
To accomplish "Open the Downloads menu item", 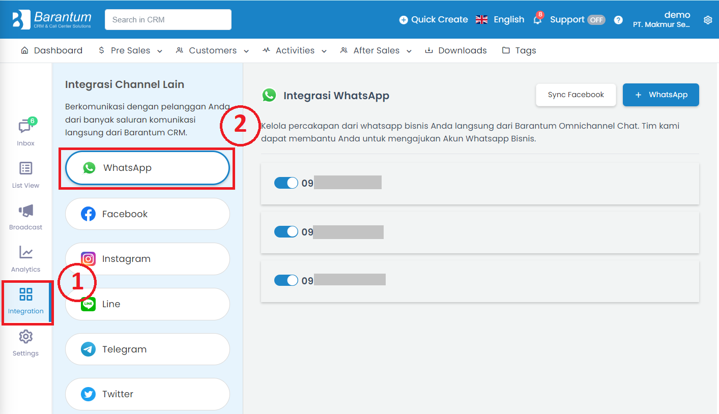I will (x=456, y=50).
